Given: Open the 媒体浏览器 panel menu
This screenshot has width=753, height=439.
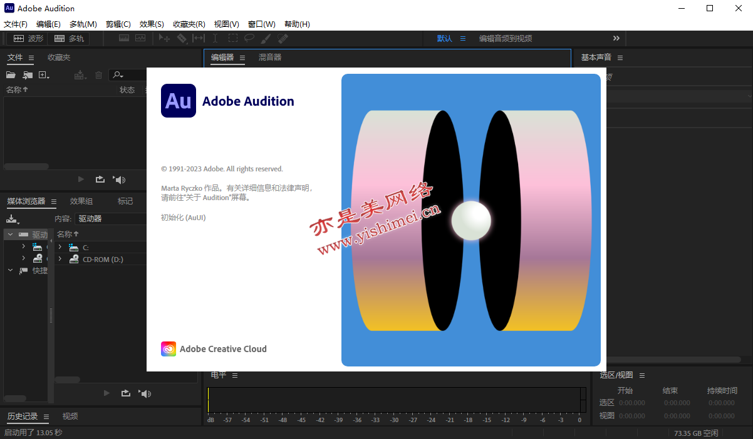Looking at the screenshot, I should pos(54,201).
